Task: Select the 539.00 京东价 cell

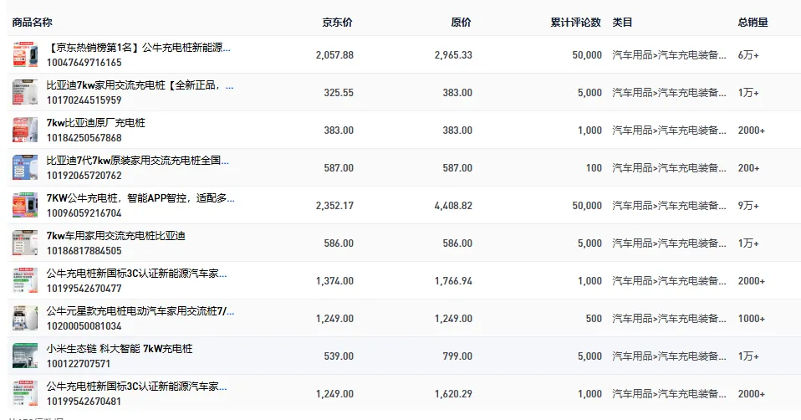Action: coord(339,356)
